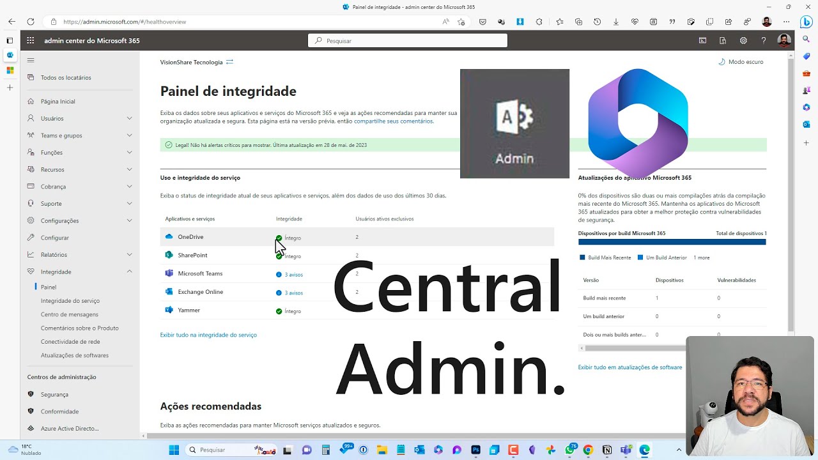
Task: Select Integridade do serviço submenu
Action: [x=70, y=301]
